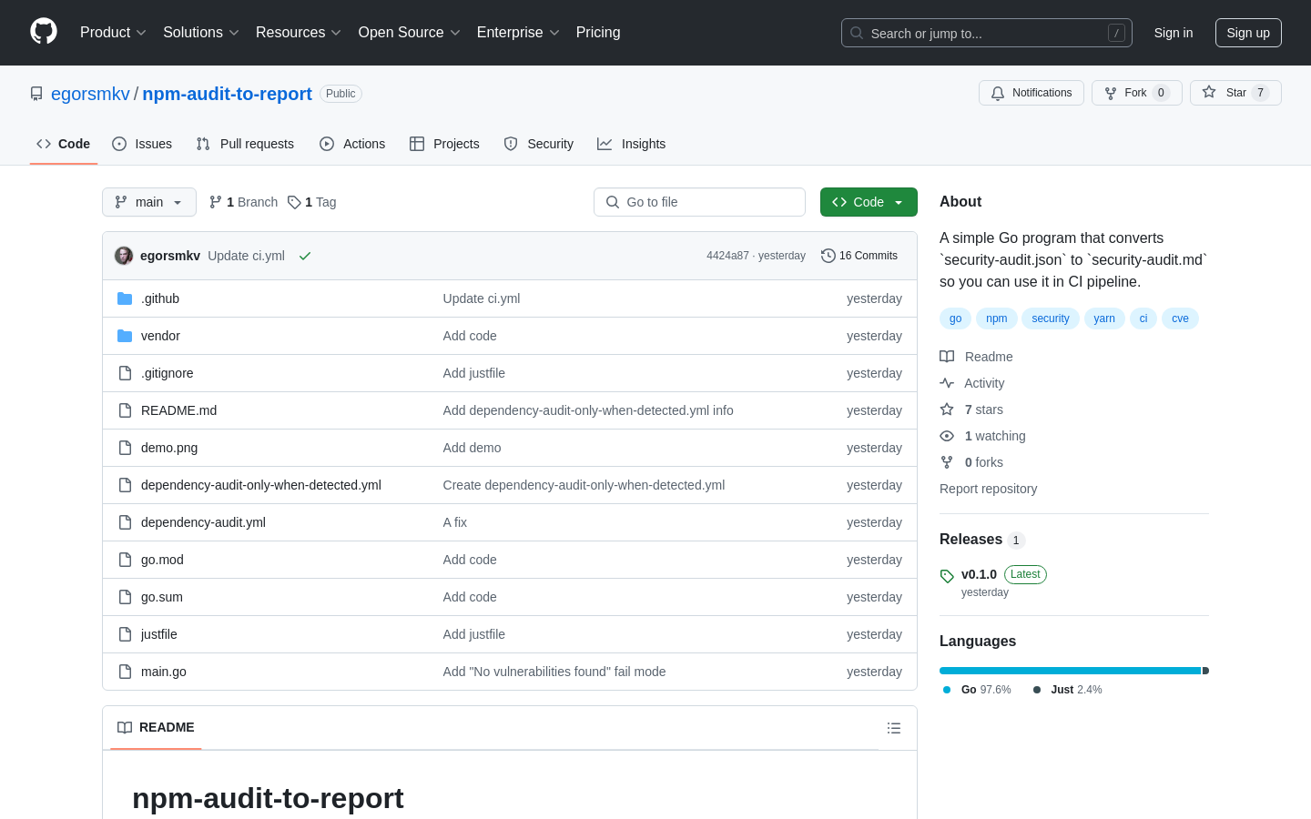Focus the Go to file input
This screenshot has width=1311, height=819.
699,202
